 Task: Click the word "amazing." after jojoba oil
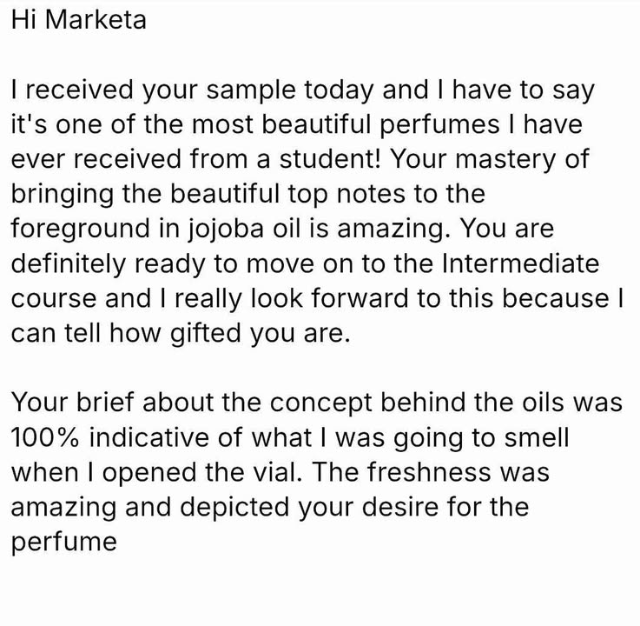click(x=394, y=230)
